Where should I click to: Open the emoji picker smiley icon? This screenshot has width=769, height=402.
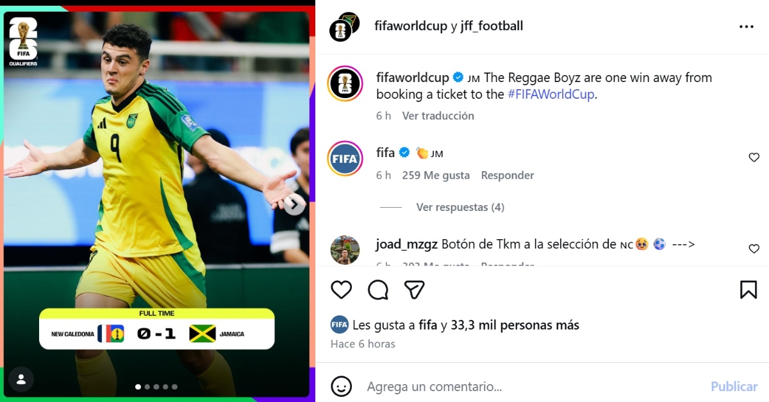[342, 387]
